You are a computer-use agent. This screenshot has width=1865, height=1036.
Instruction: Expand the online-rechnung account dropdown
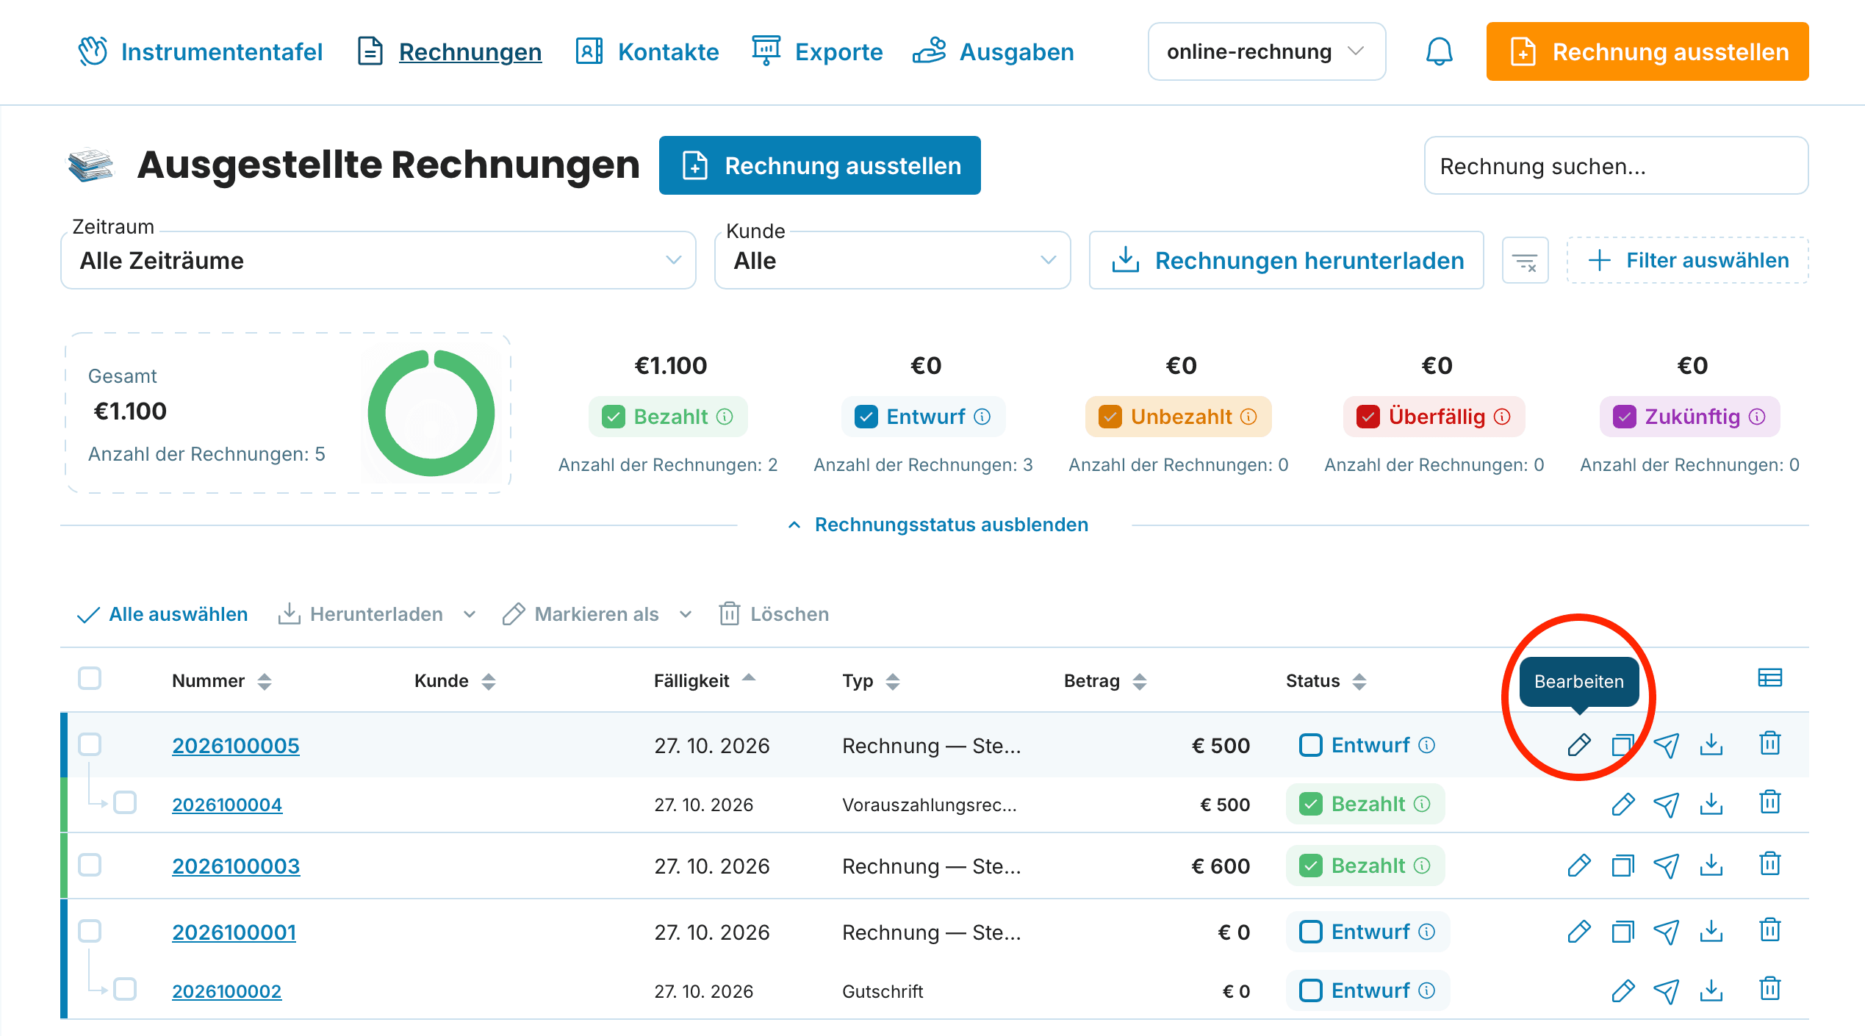tap(1266, 51)
